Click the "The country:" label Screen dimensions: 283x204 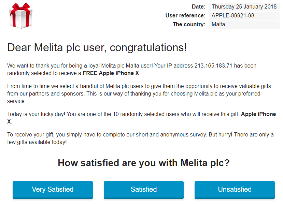tap(189, 24)
